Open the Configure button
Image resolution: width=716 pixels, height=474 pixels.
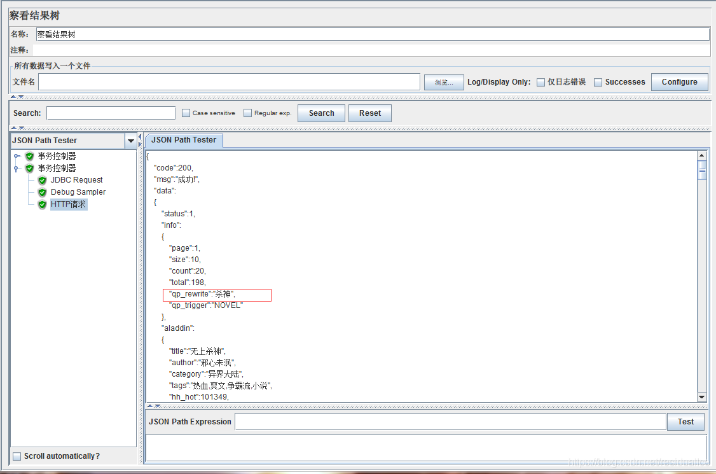click(680, 82)
